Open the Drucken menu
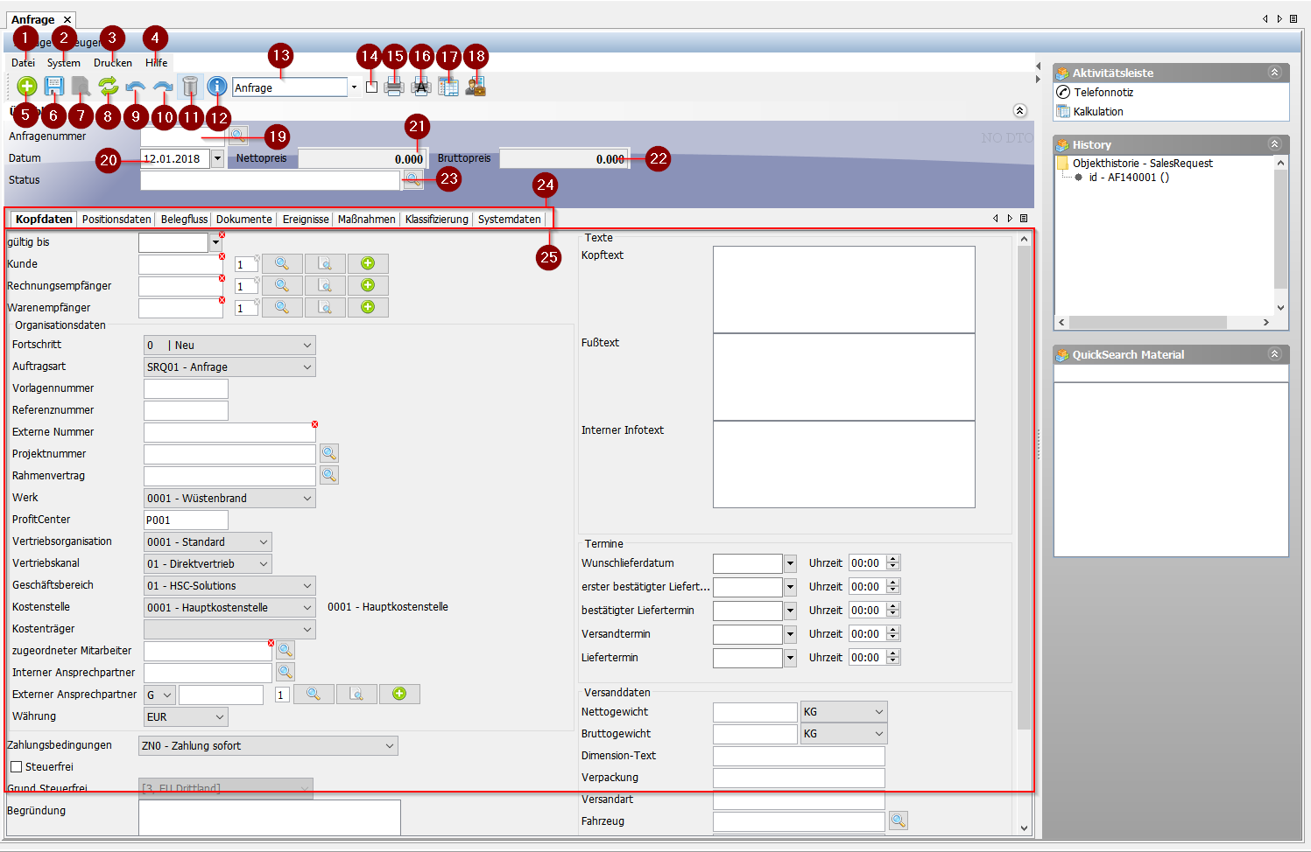 point(113,63)
